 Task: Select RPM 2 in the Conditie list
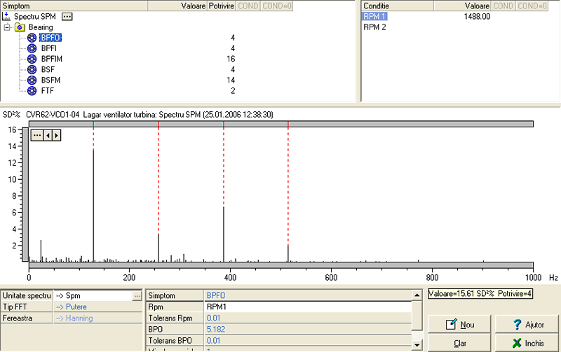click(375, 27)
